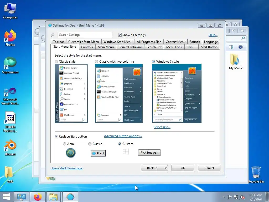Choose the Aero start button radio option
This screenshot has width=269, height=202.
tap(65, 144)
